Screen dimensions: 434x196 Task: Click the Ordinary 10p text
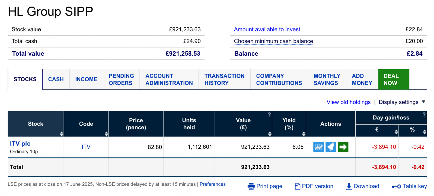pos(24,151)
